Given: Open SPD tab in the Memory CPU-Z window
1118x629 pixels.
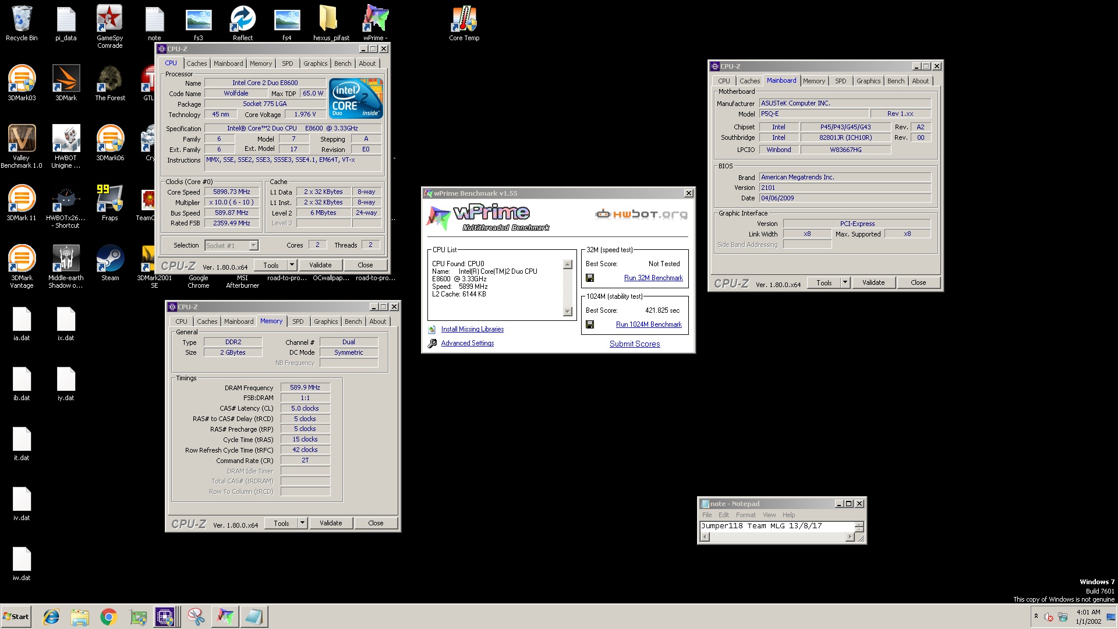Looking at the screenshot, I should (x=298, y=321).
